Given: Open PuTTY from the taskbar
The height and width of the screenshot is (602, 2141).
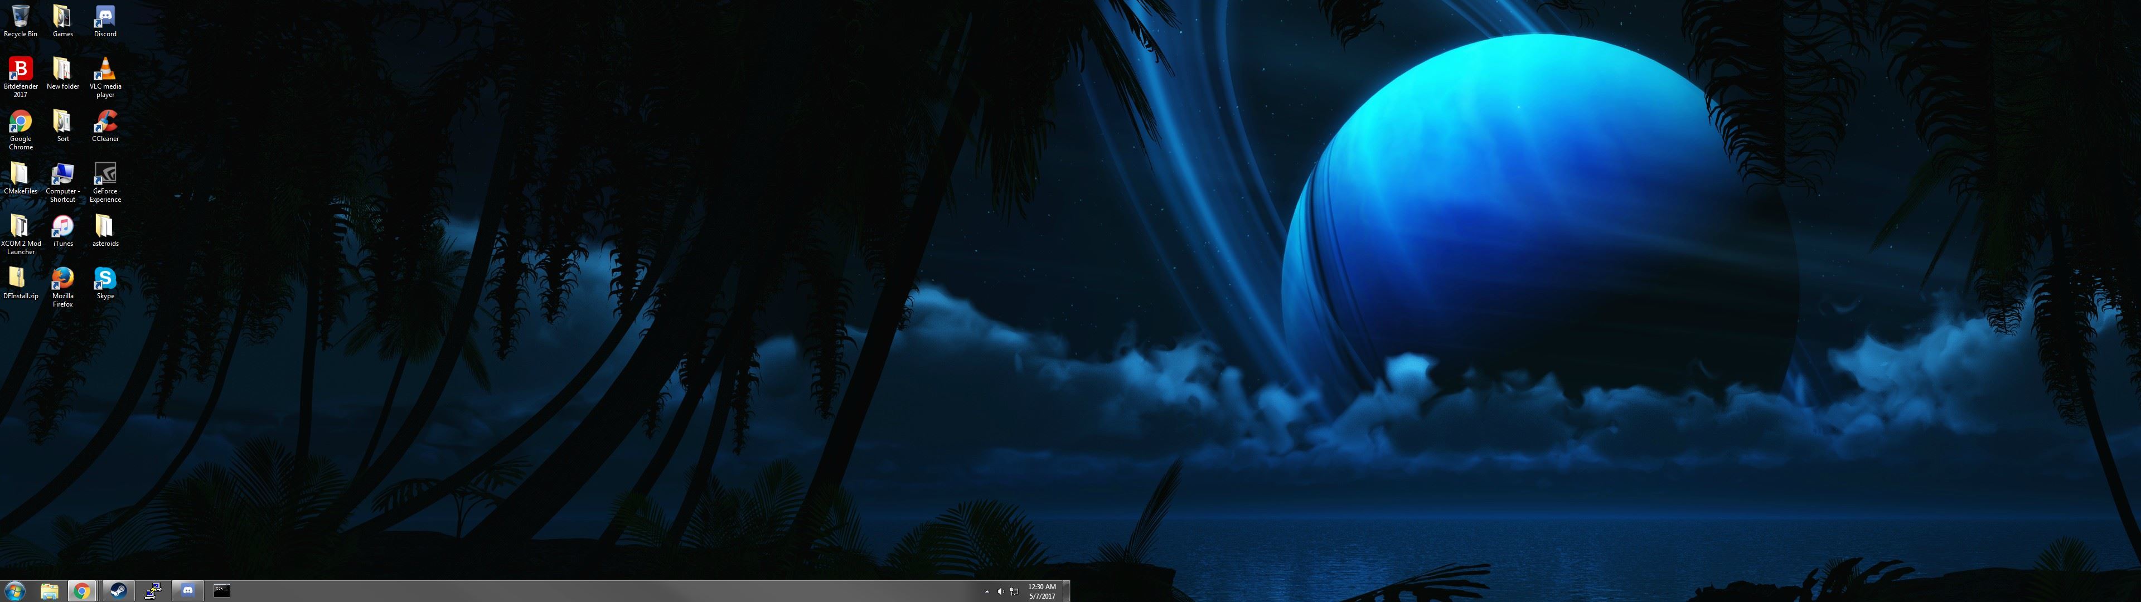Looking at the screenshot, I should coord(153,591).
